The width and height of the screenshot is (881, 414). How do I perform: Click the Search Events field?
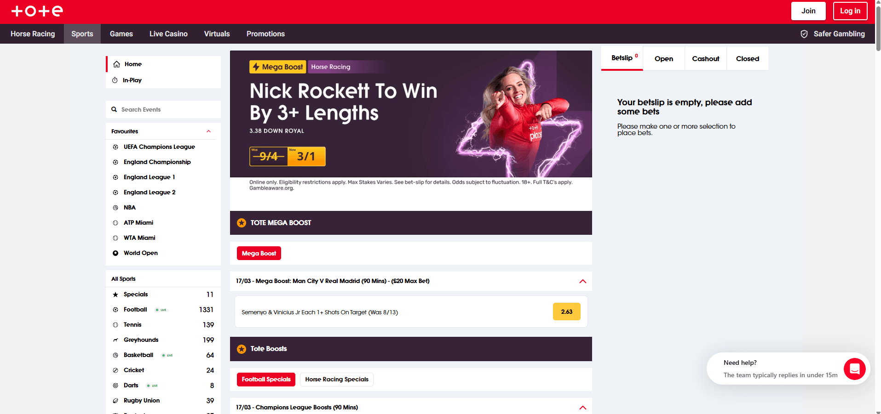coord(163,109)
